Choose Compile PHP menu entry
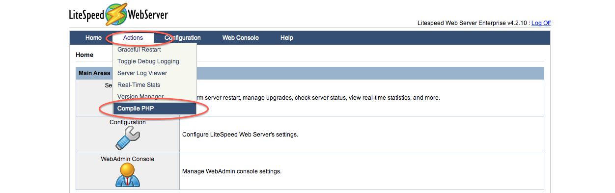Image resolution: width=615 pixels, height=193 pixels. coord(155,109)
